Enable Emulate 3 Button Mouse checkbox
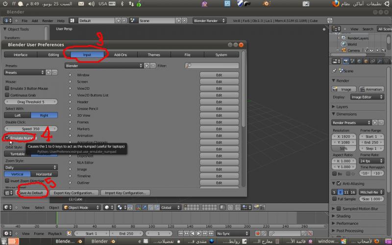Image resolution: width=392 pixels, height=245 pixels. coord(7,88)
